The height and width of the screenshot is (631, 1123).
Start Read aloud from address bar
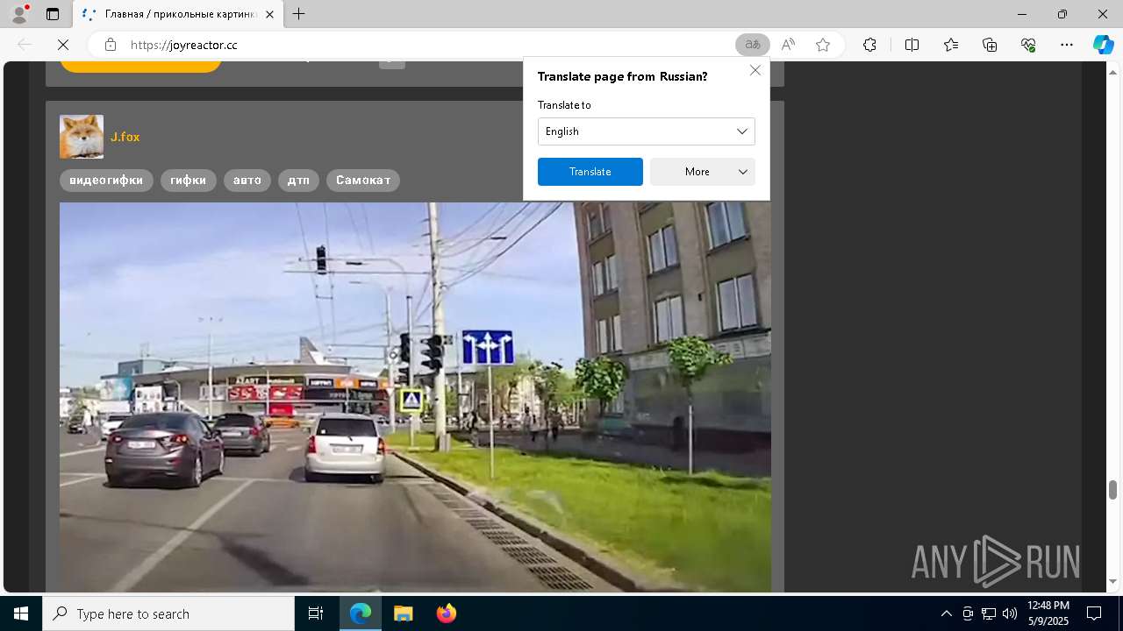788,45
